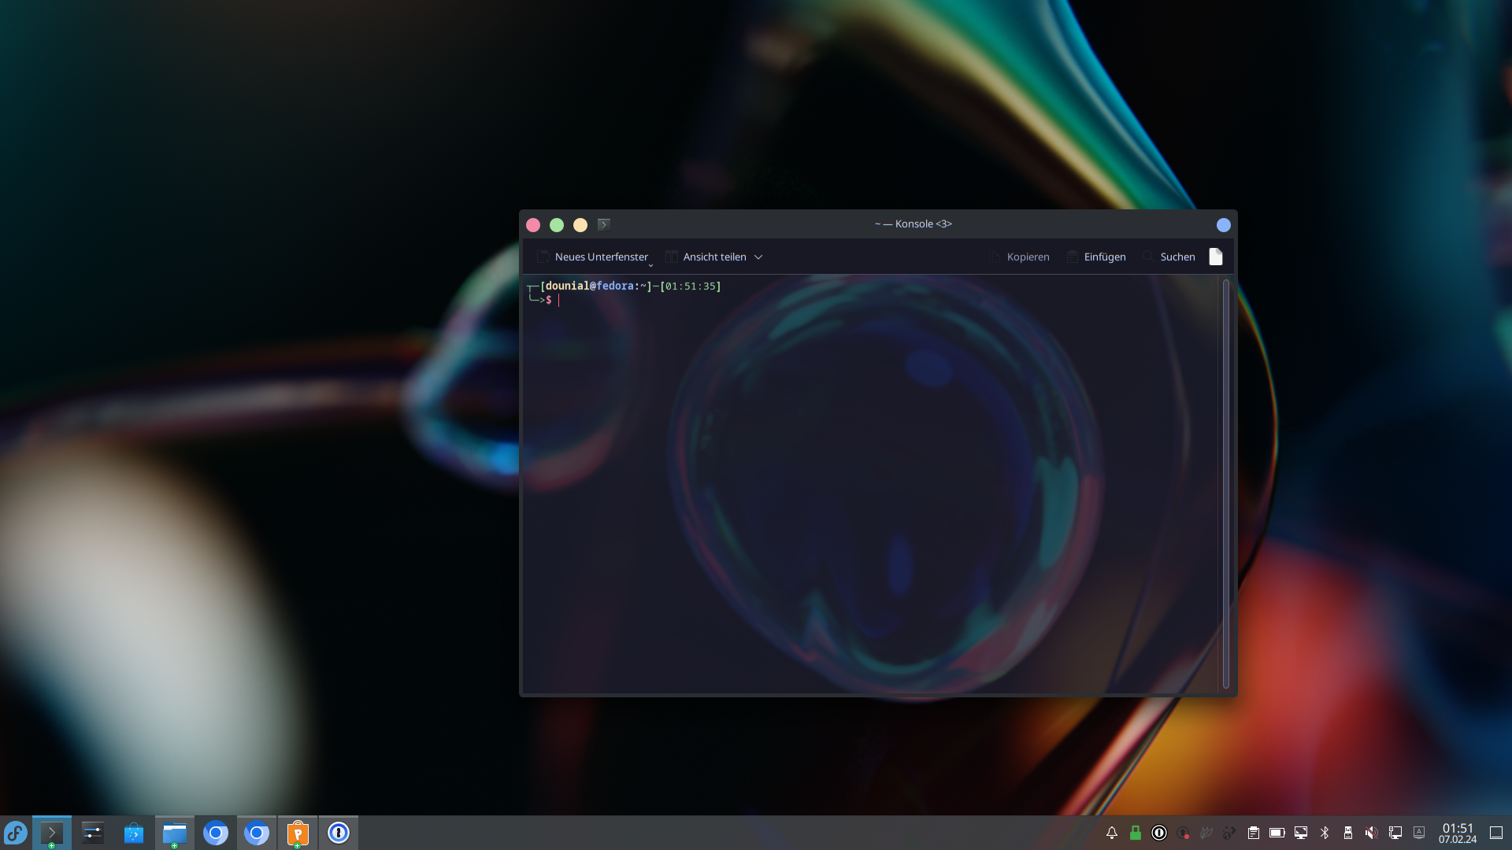
Task: Open Suchen search in Konsole
Action: [1169, 257]
